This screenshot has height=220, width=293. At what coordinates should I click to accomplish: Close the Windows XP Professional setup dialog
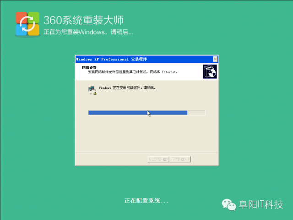click(215, 59)
